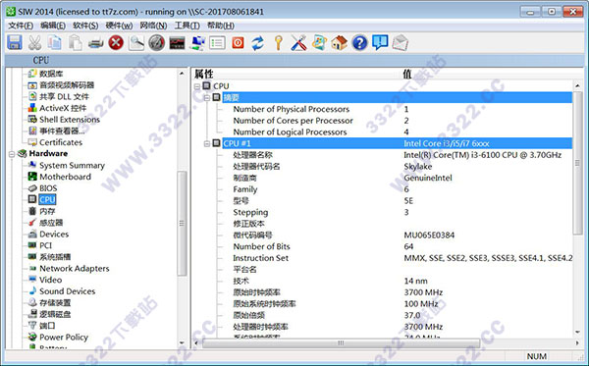Open the 软件(S) menu
The height and width of the screenshot is (366, 589).
pos(85,26)
